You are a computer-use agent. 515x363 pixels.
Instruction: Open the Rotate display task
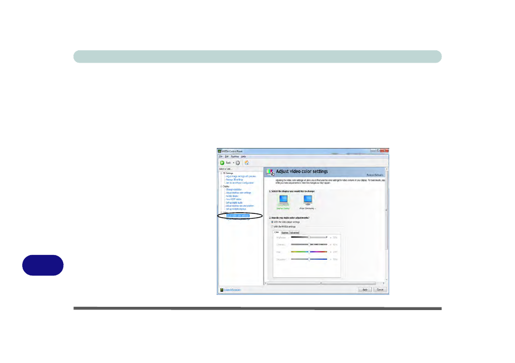[232, 196]
